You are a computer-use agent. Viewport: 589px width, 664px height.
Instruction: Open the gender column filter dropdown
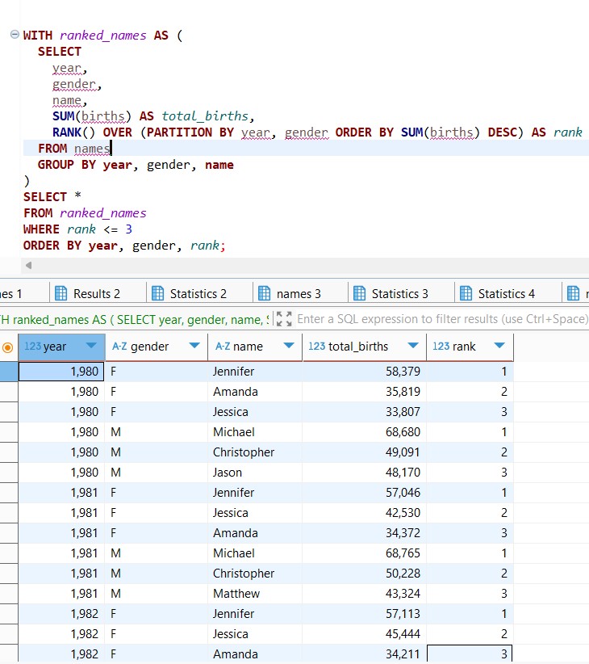[194, 346]
